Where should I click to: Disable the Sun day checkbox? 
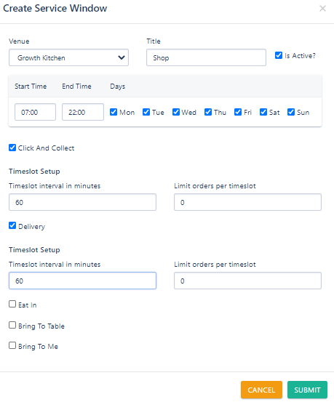[x=291, y=112]
